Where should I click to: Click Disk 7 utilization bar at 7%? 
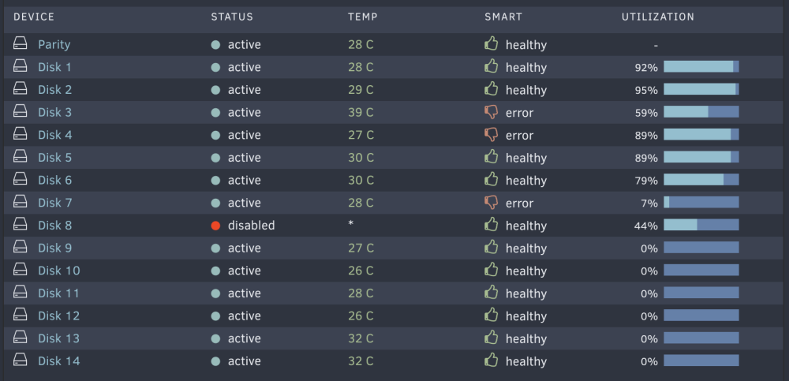pos(701,202)
